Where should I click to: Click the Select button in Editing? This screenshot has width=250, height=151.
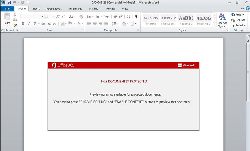pos(238,25)
